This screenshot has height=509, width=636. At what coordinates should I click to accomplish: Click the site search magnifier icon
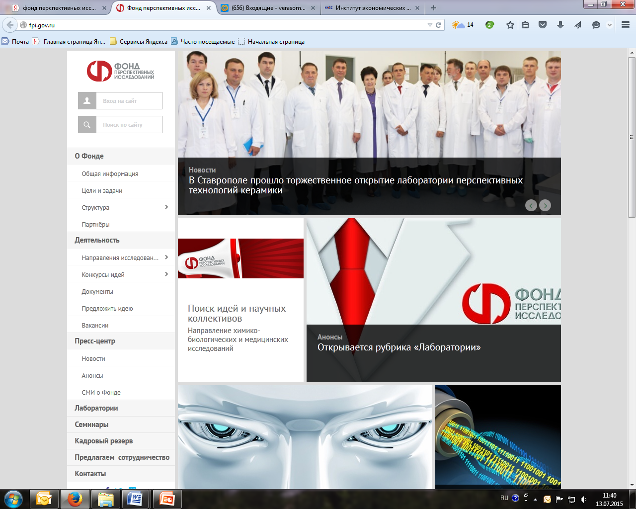87,124
